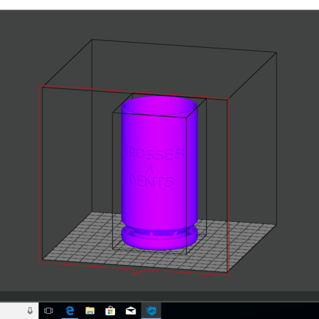Click the embossed BROSSES text on the model
The width and height of the screenshot is (319, 319).
coord(154,154)
